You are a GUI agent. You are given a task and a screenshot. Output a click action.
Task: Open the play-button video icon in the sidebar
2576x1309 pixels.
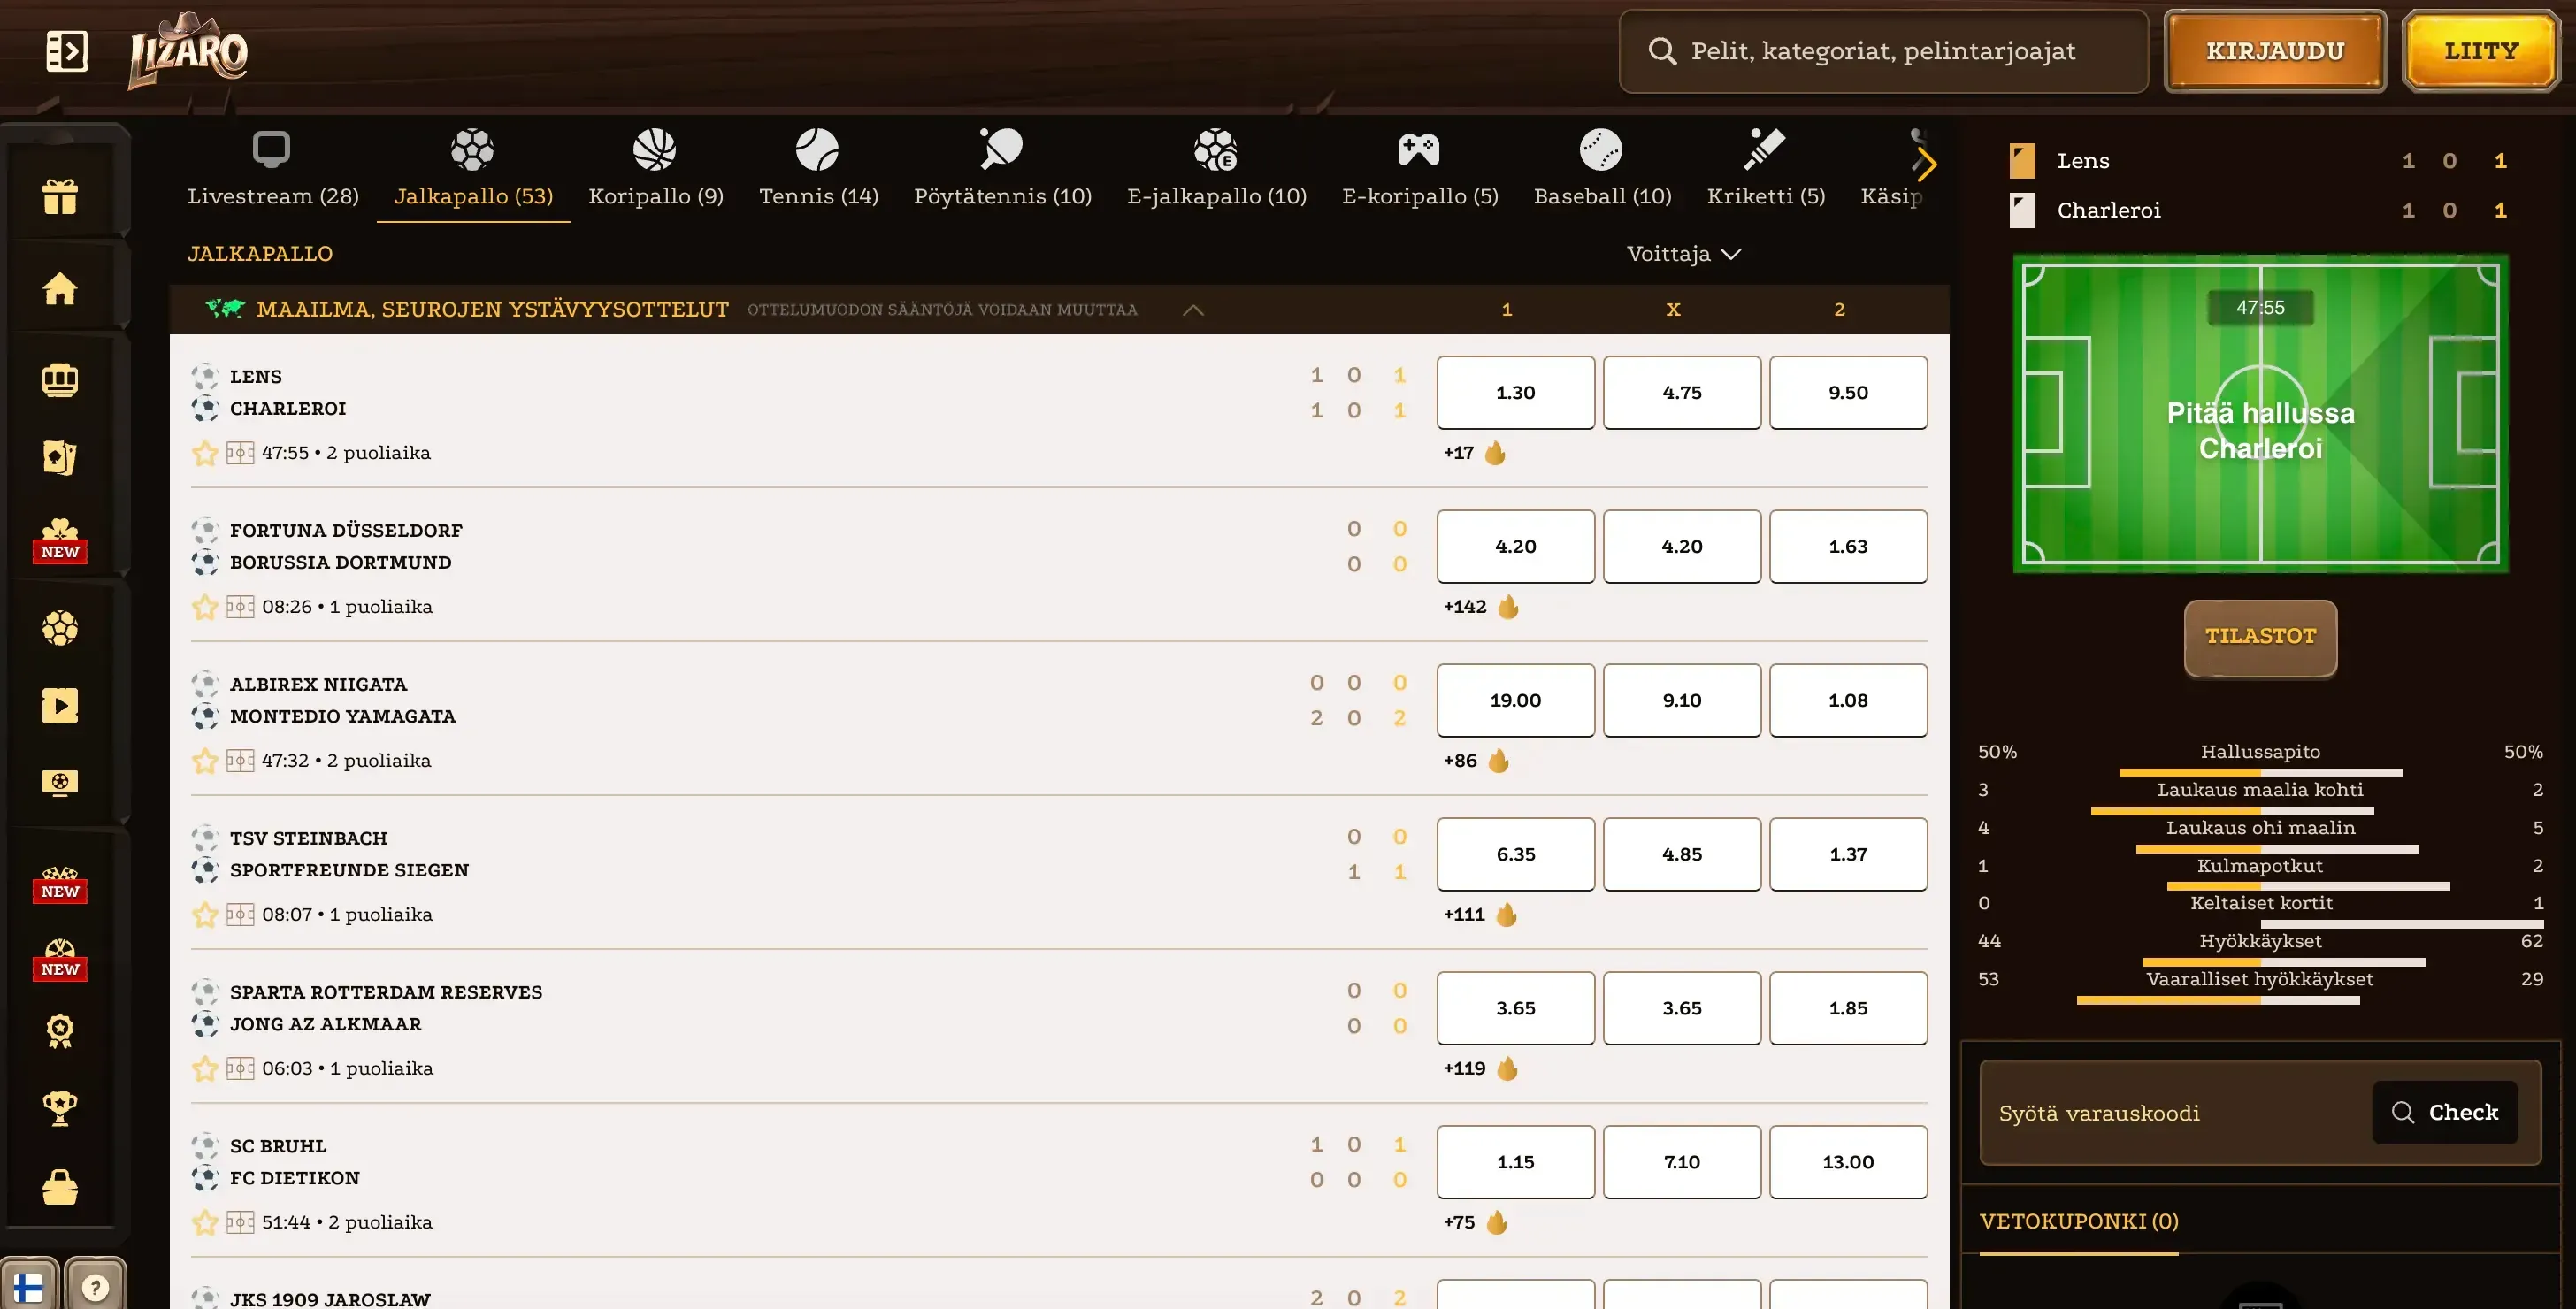click(60, 706)
